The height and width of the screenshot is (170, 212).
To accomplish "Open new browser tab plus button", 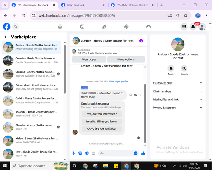I will 162,5.
